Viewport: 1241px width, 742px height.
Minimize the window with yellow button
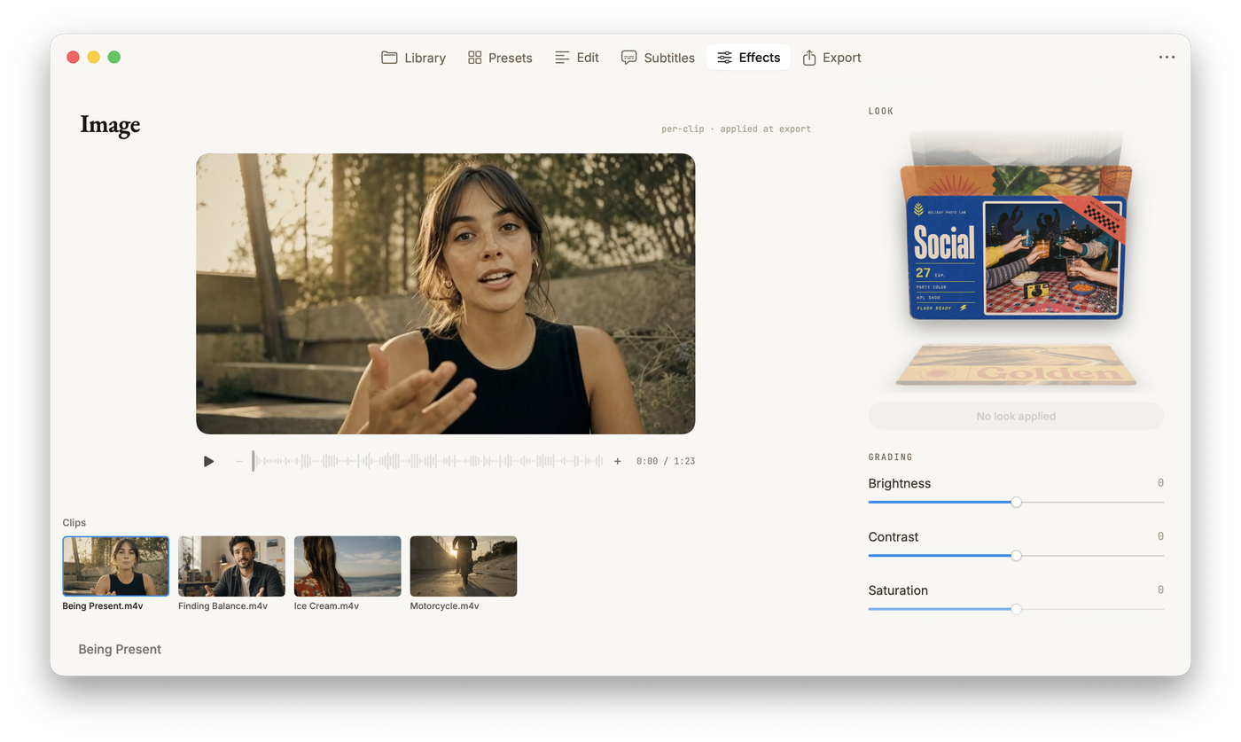pos(93,57)
